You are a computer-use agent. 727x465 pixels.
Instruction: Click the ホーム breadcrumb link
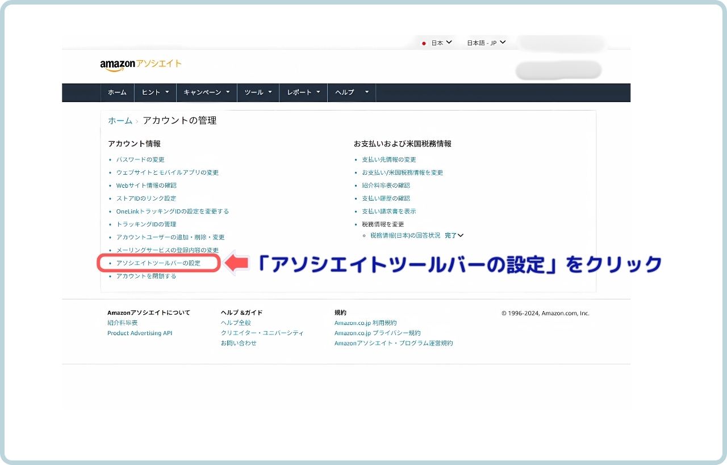(120, 121)
